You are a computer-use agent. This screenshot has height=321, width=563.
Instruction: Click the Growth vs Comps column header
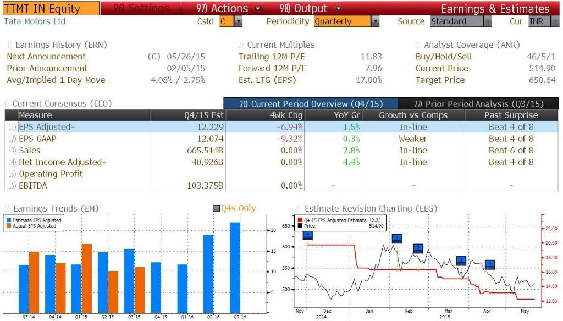[x=413, y=115]
